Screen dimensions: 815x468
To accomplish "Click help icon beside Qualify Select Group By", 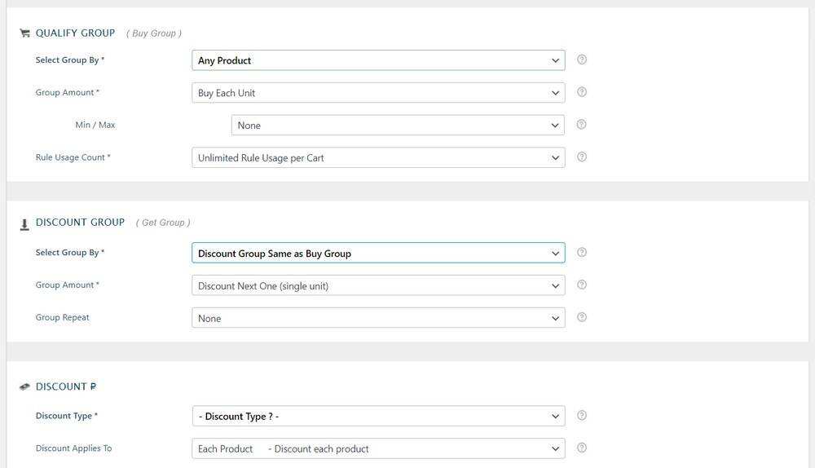I will [582, 60].
